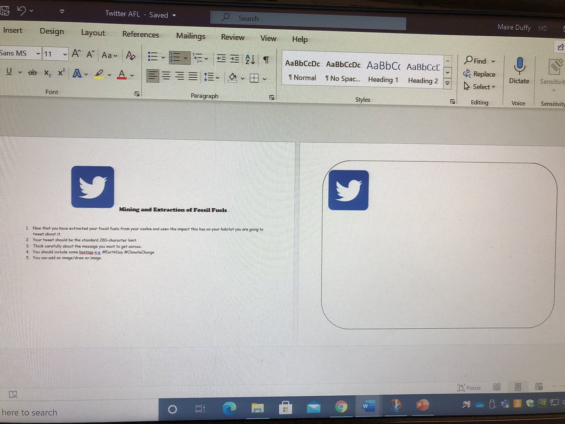Image resolution: width=565 pixels, height=424 pixels.
Task: Open the Design ribbon tab
Action: (52, 31)
